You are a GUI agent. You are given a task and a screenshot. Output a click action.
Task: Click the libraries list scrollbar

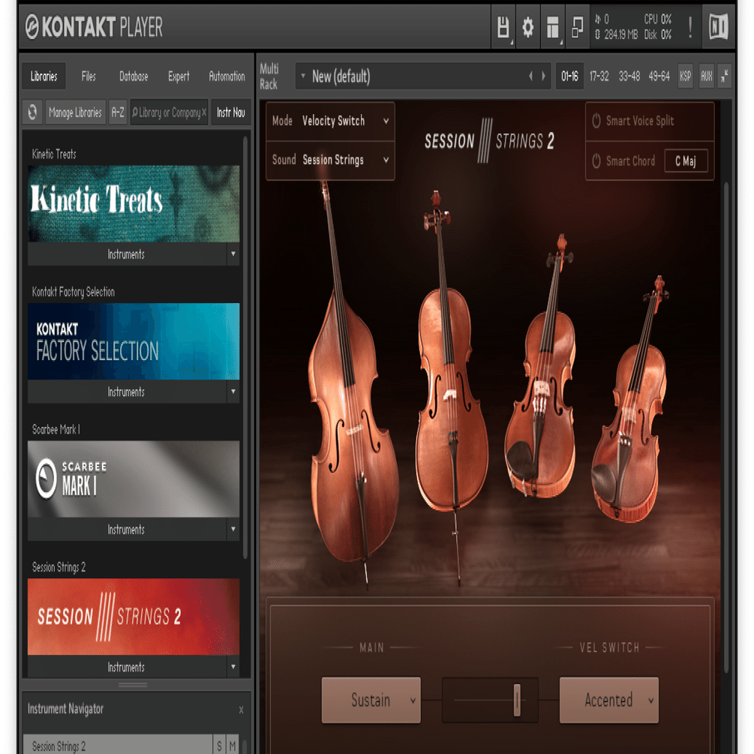point(245,347)
